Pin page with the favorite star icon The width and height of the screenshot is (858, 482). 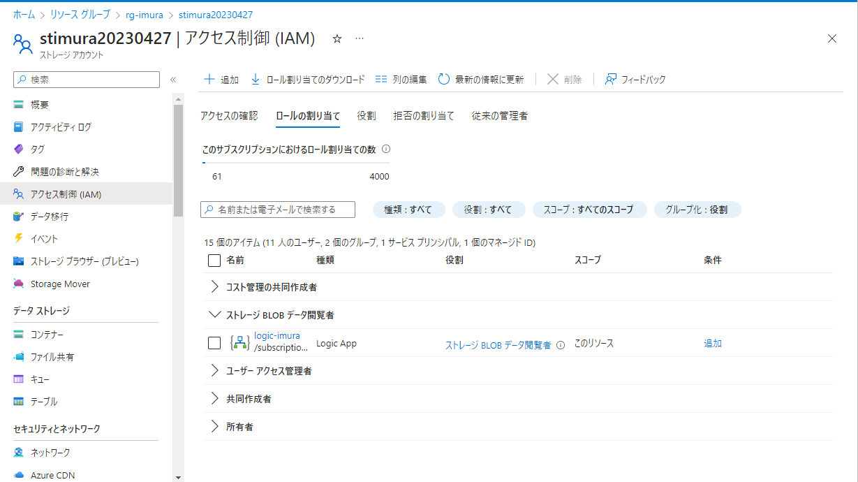click(x=336, y=39)
